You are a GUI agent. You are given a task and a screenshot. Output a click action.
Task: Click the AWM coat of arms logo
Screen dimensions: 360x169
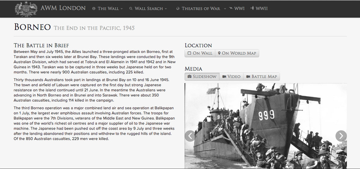click(x=26, y=9)
